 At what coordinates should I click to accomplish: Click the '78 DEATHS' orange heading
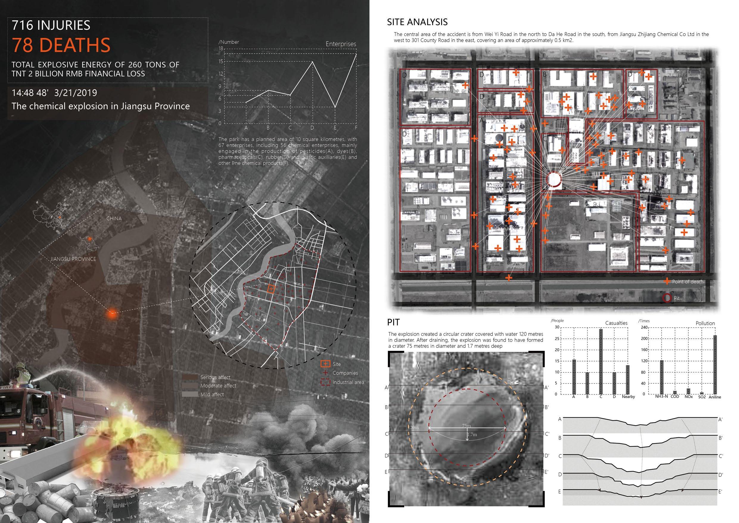(61, 45)
